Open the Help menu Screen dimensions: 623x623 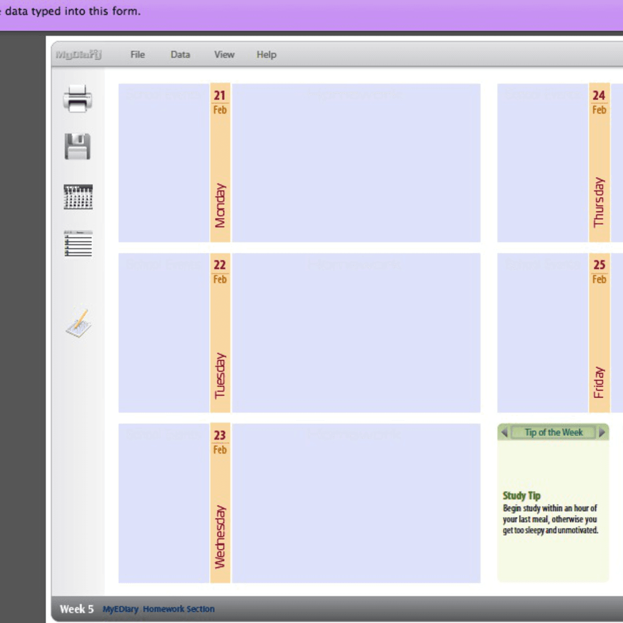click(x=266, y=55)
